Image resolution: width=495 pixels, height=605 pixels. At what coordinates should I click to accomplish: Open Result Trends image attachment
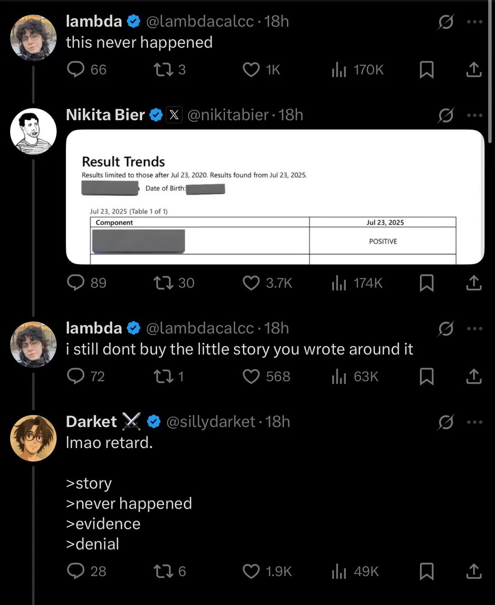tap(275, 197)
